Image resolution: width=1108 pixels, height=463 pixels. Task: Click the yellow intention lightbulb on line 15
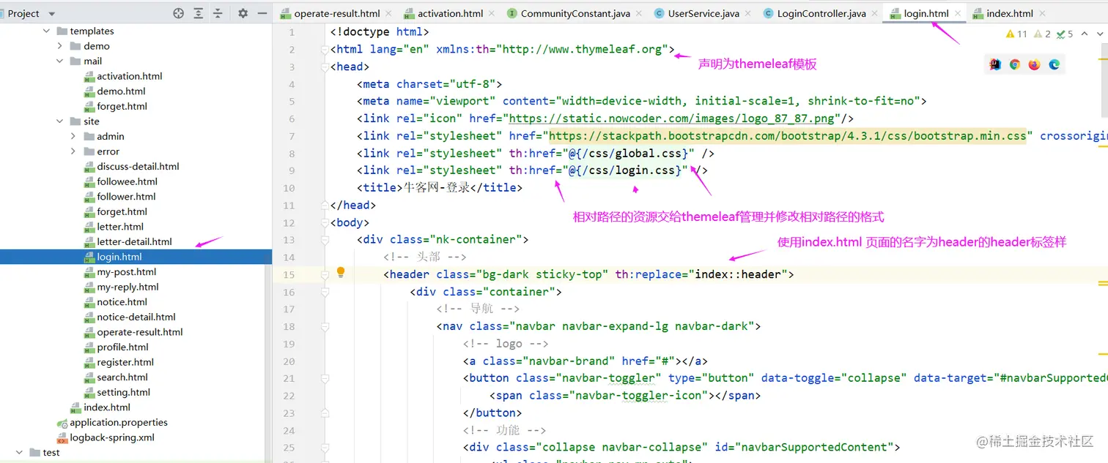click(341, 272)
